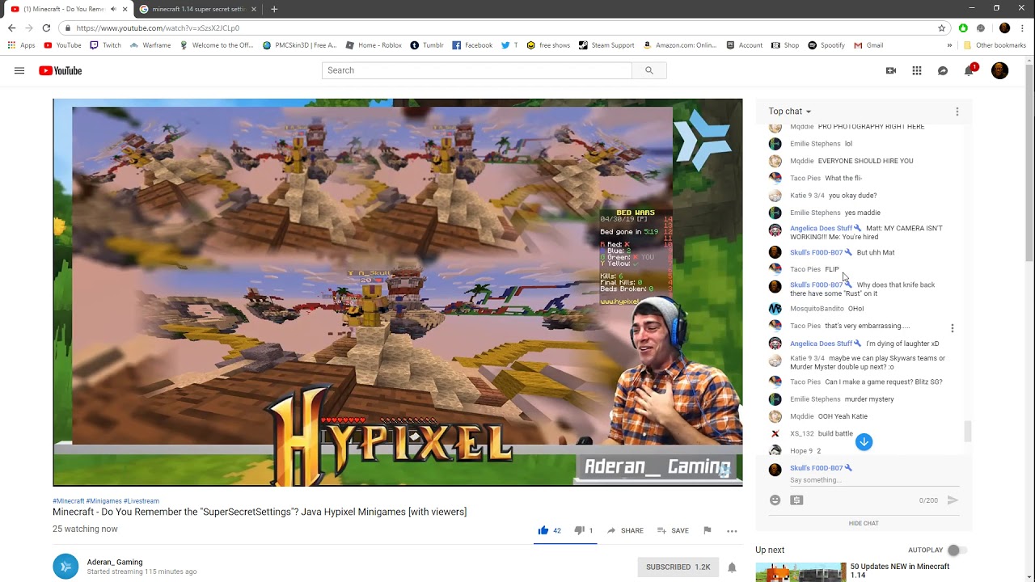Image resolution: width=1035 pixels, height=582 pixels.
Task: Mute the YouTube tab via speaker icon
Action: [x=112, y=9]
